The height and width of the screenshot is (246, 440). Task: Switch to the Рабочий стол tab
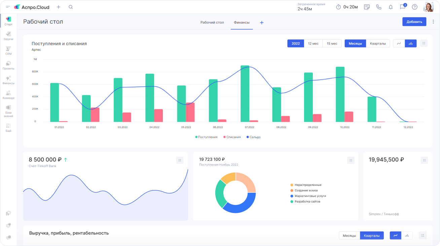(x=212, y=23)
